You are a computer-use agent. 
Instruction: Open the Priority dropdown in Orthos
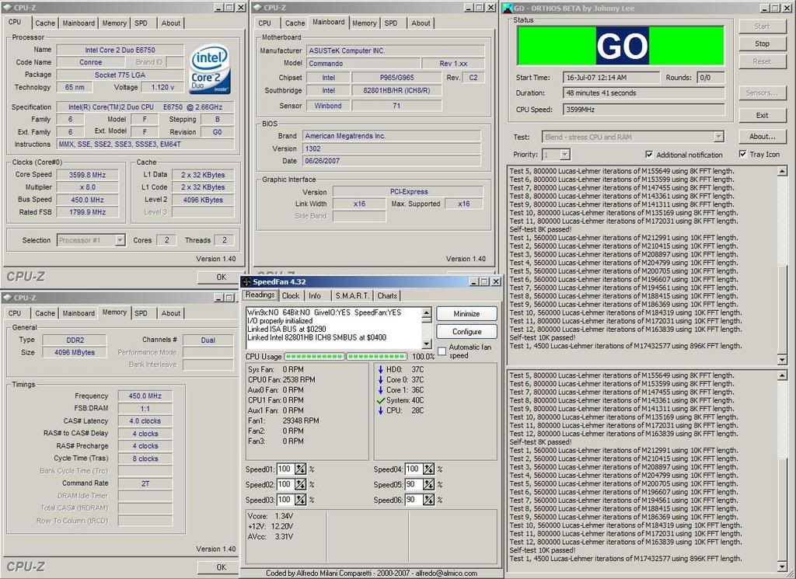pyautogui.click(x=565, y=154)
